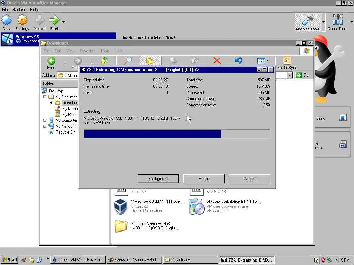Open the Downloads window Favorites menu
The width and height of the screenshot is (354, 265).
coord(87,51)
